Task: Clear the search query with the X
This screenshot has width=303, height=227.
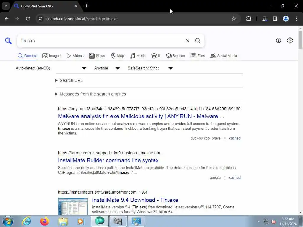Action: pyautogui.click(x=188, y=41)
